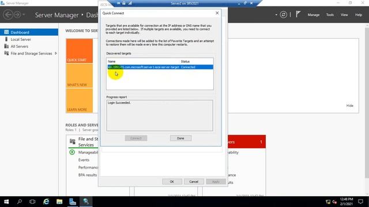This screenshot has width=369, height=207.
Task: Select the discovered iqn.1991-05 target row
Action: (x=160, y=67)
